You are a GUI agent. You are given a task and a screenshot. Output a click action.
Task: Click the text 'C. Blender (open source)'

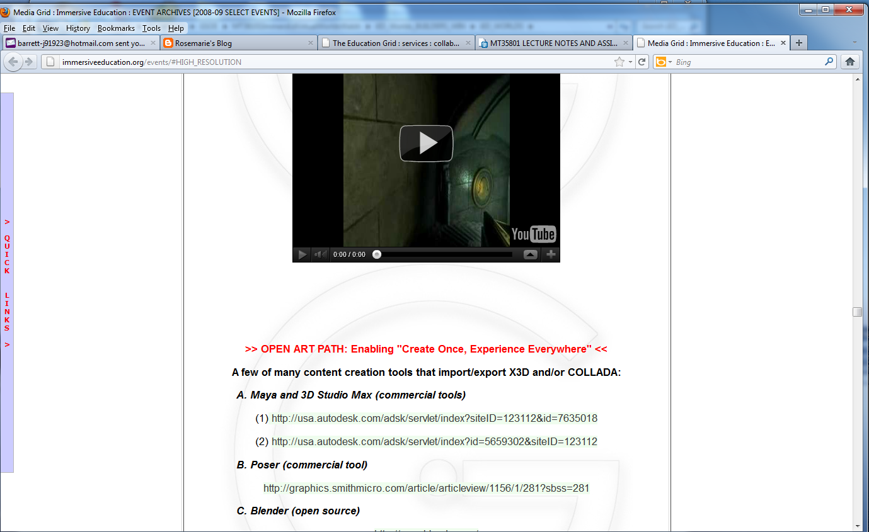click(x=298, y=511)
